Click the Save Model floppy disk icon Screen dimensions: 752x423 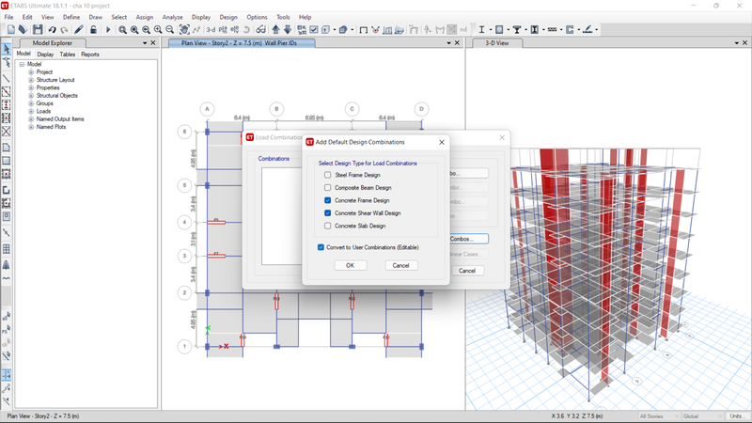[38, 30]
